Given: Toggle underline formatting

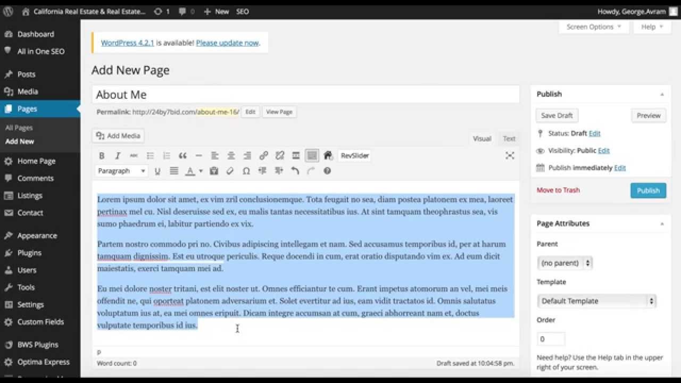Looking at the screenshot, I should point(157,171).
